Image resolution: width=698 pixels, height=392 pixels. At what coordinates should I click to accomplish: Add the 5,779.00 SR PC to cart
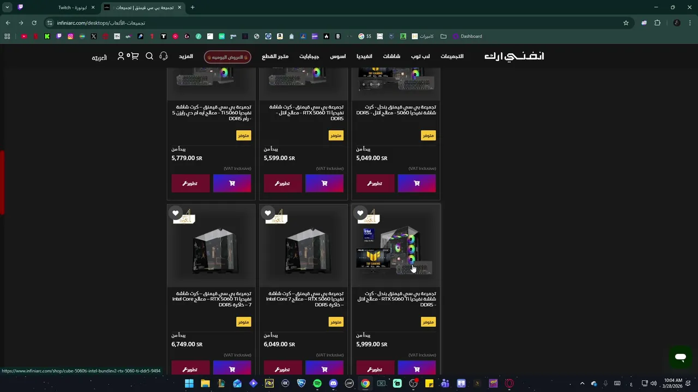232,183
